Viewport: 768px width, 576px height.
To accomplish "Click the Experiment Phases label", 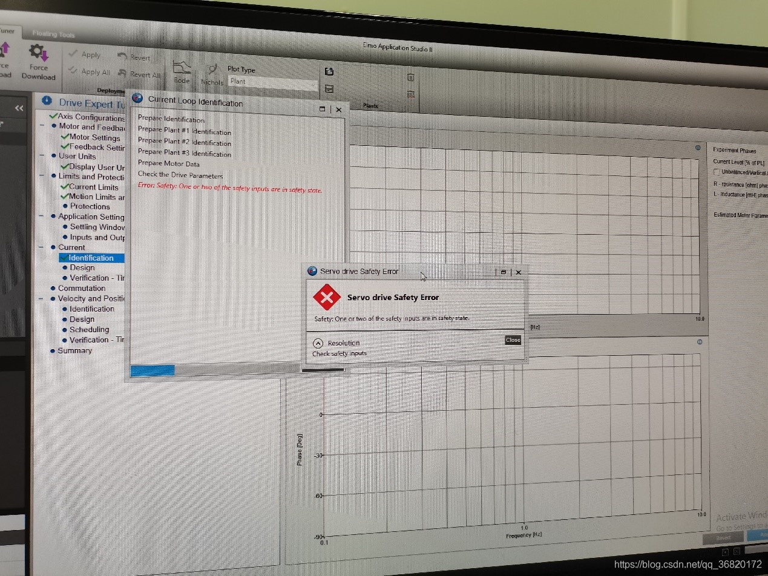I will point(735,151).
